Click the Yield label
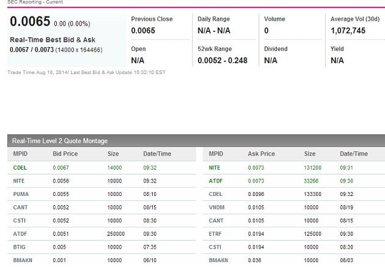 (337, 49)
